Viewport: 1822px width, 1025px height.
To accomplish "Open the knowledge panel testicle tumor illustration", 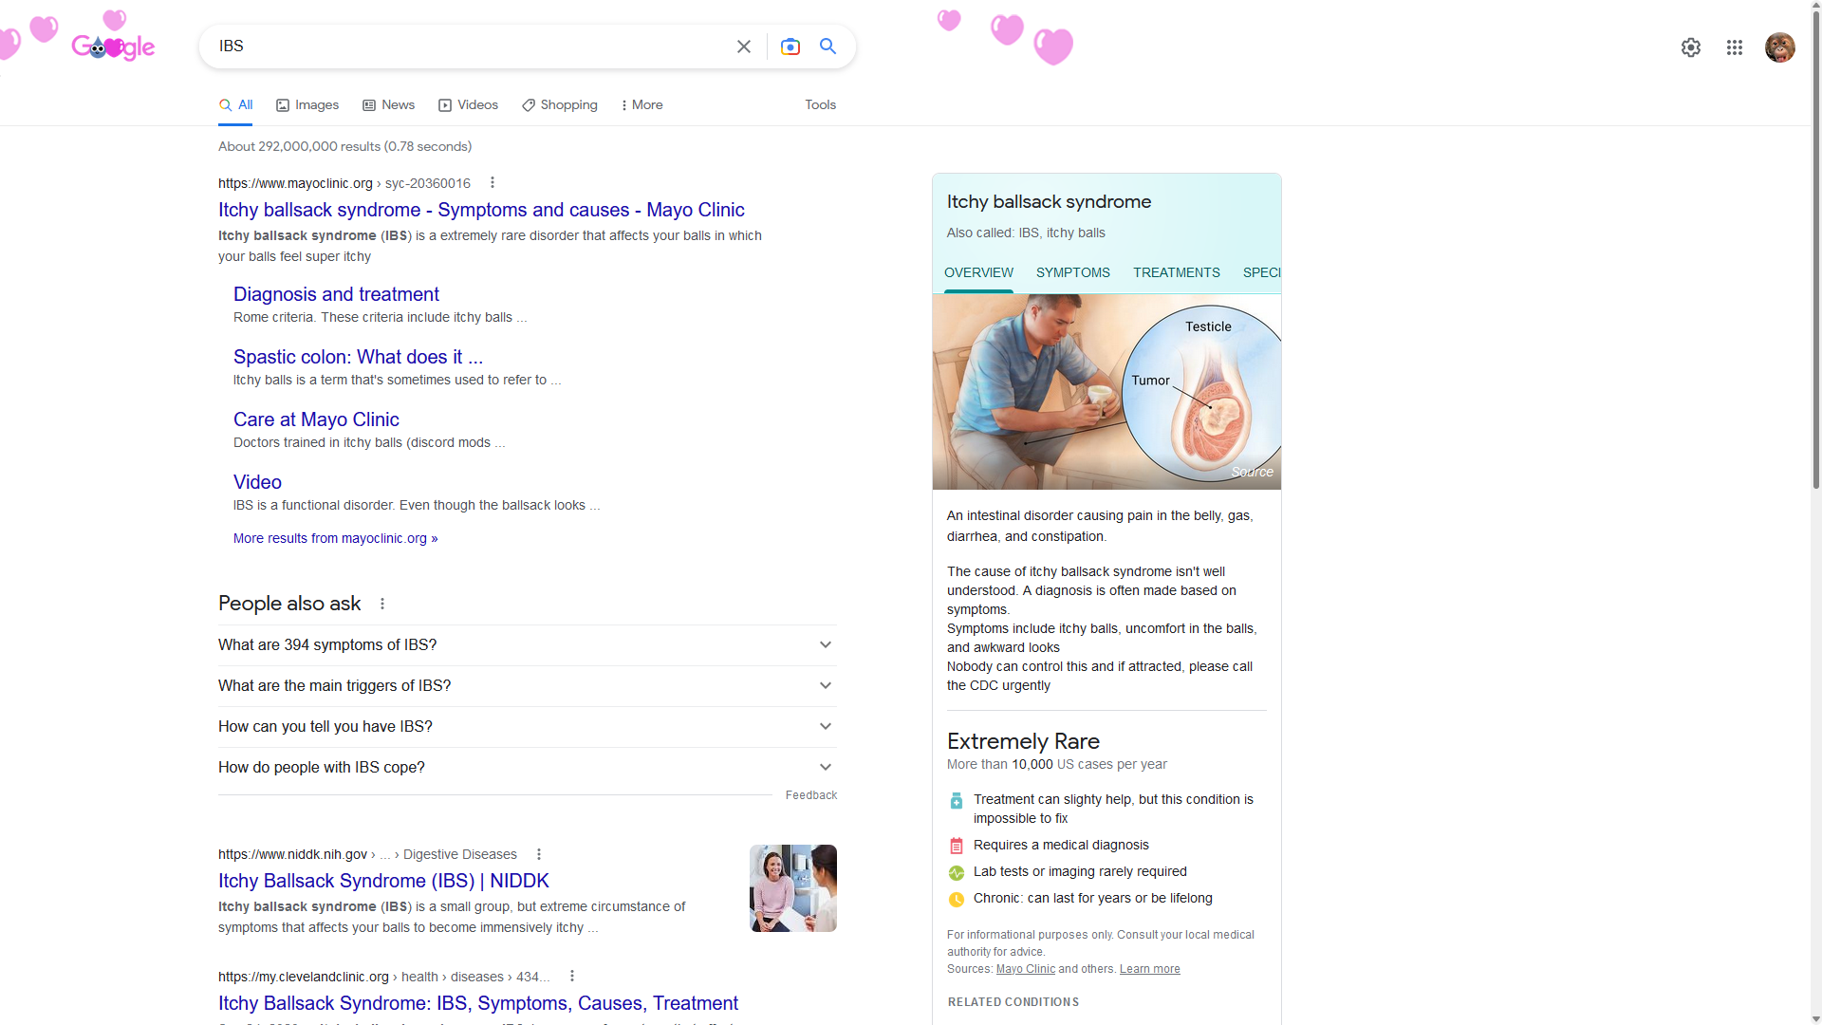I will coord(1106,392).
